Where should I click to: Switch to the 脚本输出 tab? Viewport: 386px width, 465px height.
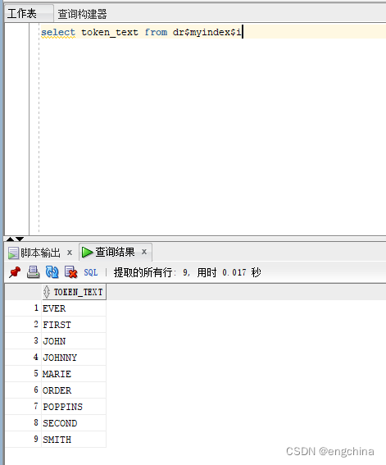click(x=40, y=253)
